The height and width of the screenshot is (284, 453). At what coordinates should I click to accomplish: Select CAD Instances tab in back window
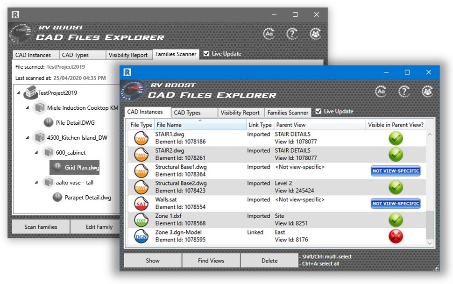[x=35, y=55]
